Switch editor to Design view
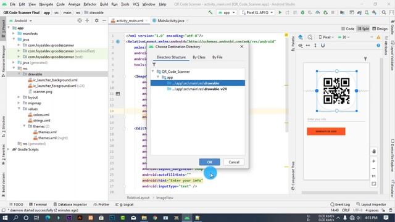 point(380,29)
